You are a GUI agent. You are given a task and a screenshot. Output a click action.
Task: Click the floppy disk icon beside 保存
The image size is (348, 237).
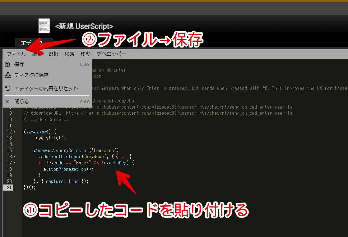pyautogui.click(x=7, y=64)
